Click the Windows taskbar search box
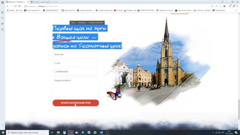 [x=27, y=132]
